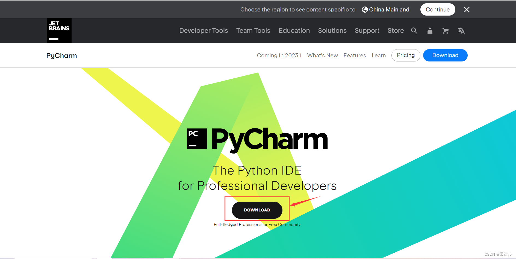Open the Learn page
The width and height of the screenshot is (516, 259).
379,55
